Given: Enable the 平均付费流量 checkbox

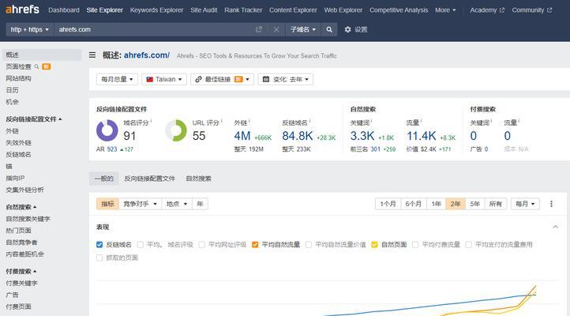Looking at the screenshot, I should [x=415, y=245].
